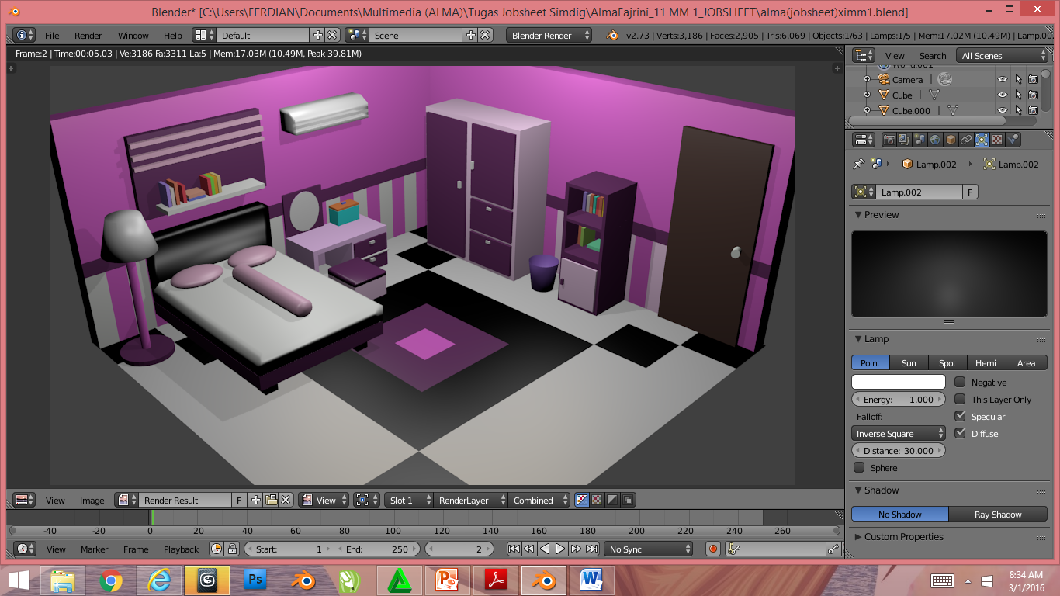Open the Help menu
This screenshot has height=596, width=1060.
click(x=173, y=36)
